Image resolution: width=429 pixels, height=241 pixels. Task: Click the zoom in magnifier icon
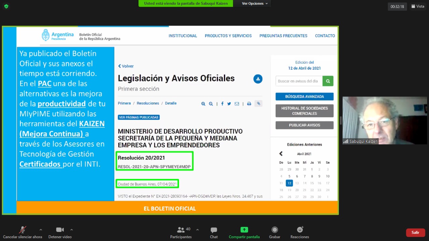(203, 104)
